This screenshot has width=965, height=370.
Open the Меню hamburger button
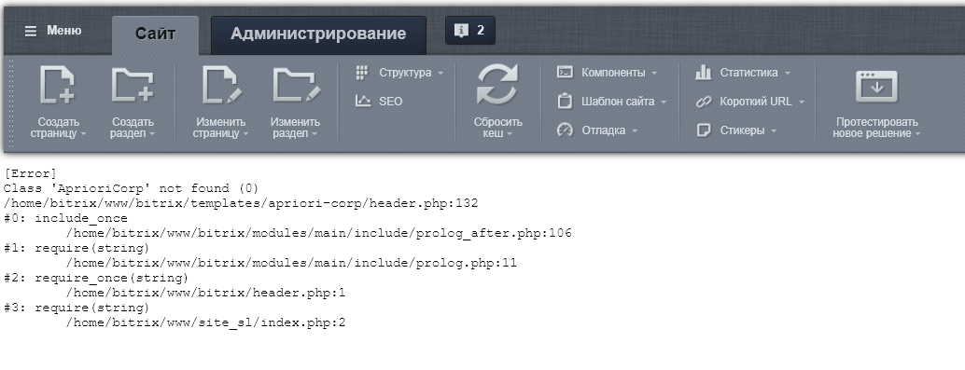(x=52, y=31)
